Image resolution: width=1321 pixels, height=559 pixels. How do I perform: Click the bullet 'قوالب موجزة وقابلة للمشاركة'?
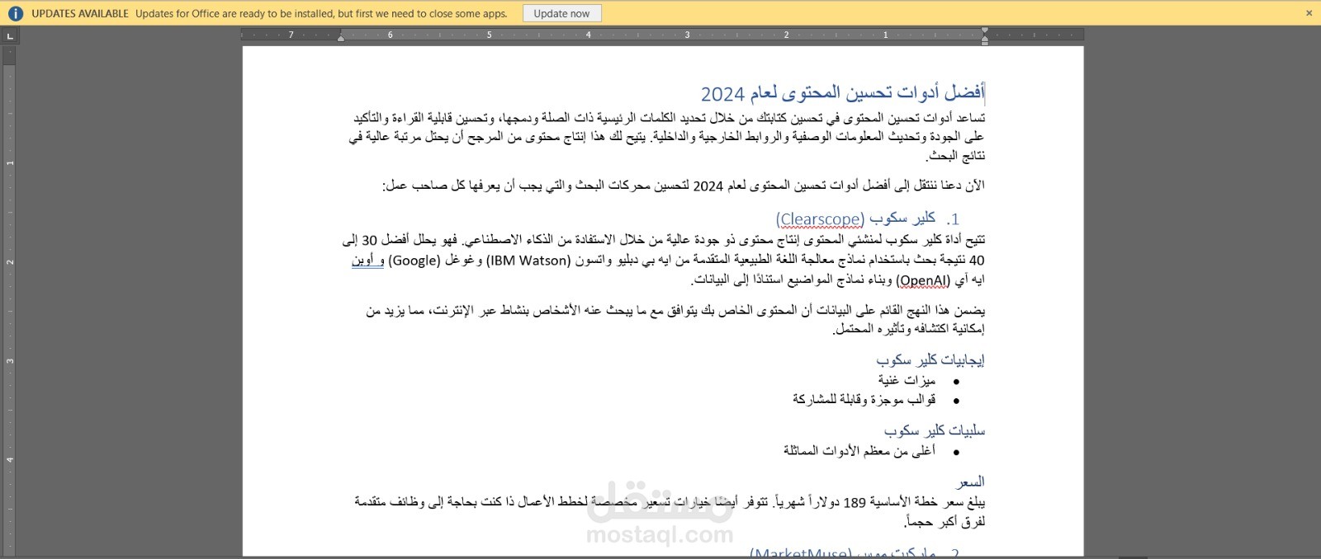coord(864,399)
